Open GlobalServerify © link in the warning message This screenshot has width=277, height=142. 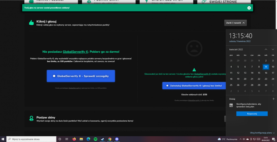[202, 74]
